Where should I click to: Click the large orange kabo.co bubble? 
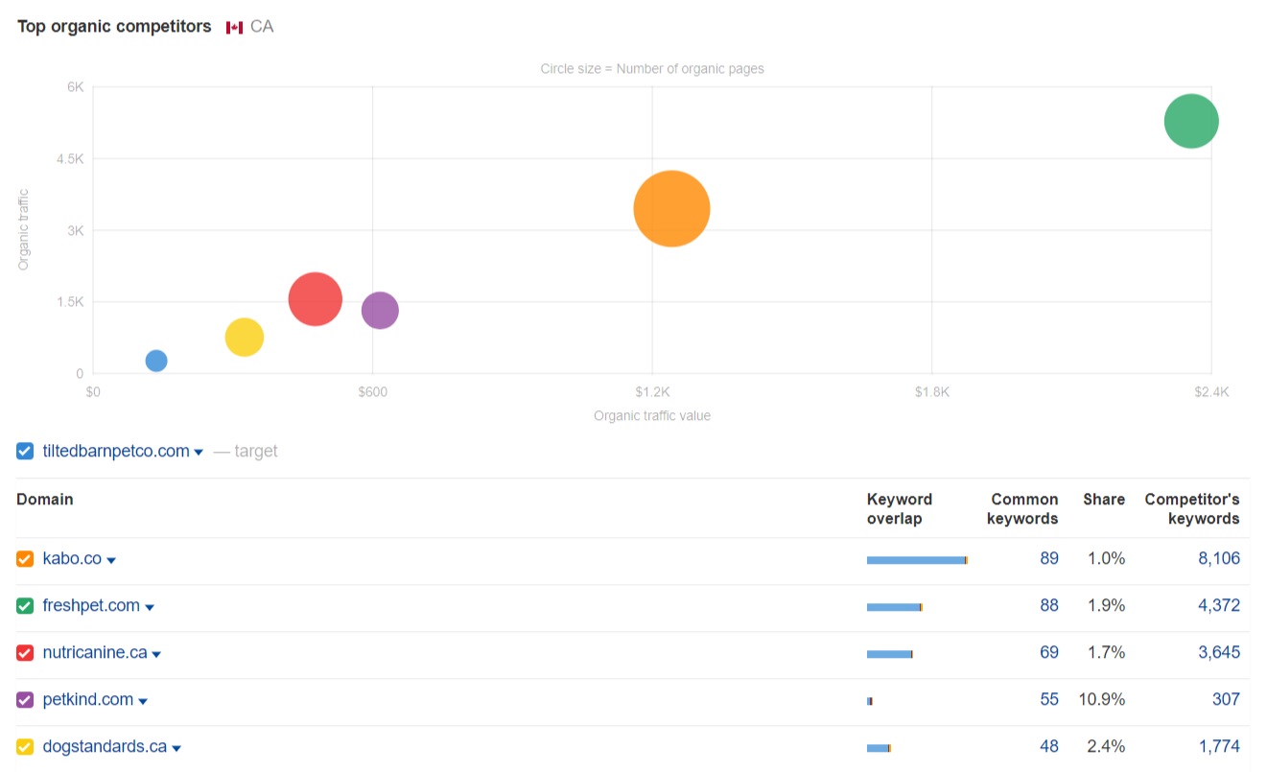671,209
